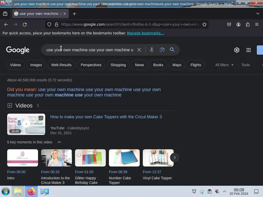The image size is (263, 197).
Task: Click the From 12:37 timestamp link
Action: tap(152, 172)
